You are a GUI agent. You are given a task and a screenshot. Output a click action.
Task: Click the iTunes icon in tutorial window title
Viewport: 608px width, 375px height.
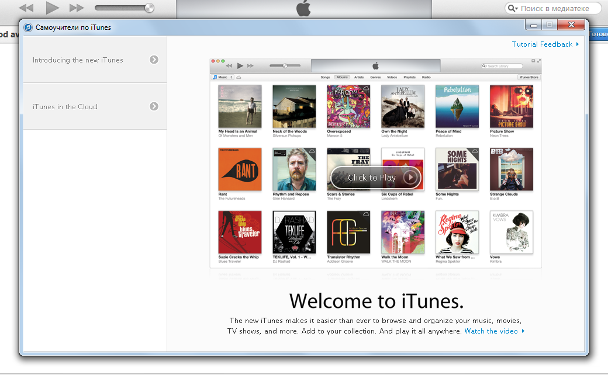[28, 27]
